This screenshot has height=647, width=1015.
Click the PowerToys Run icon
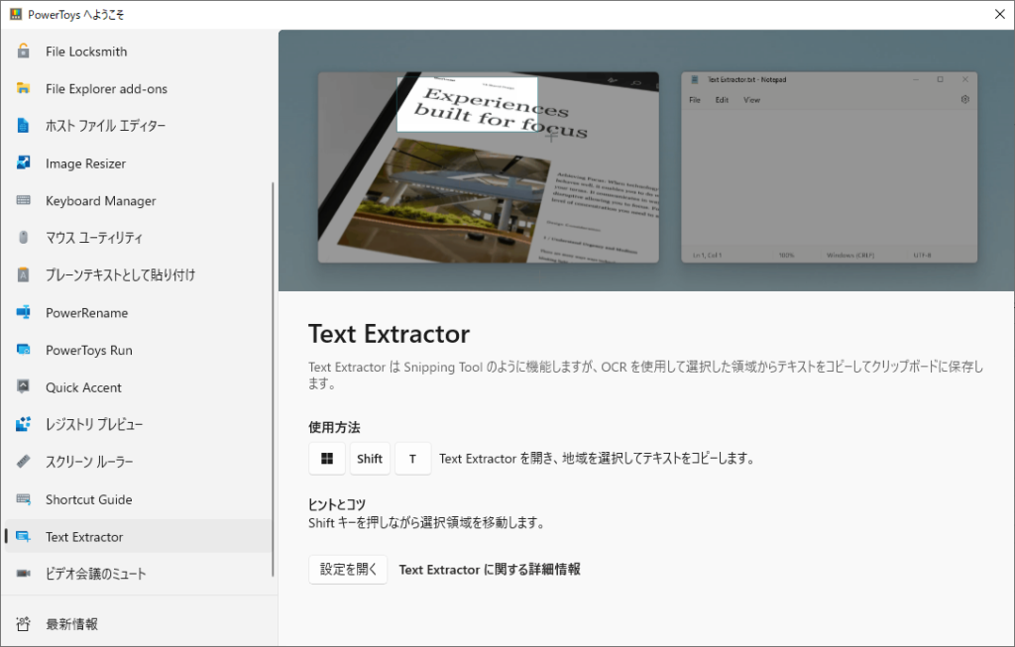(24, 350)
